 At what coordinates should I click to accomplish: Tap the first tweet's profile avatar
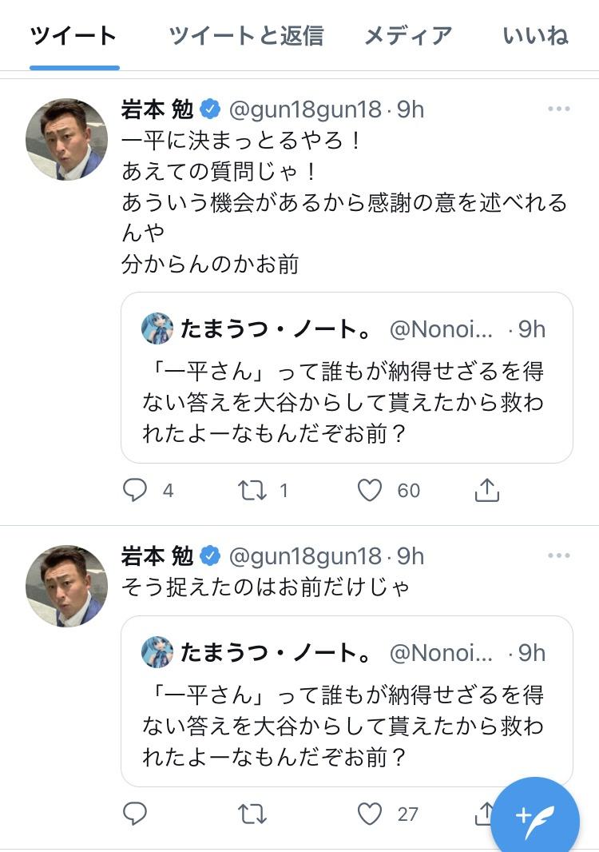[67, 139]
